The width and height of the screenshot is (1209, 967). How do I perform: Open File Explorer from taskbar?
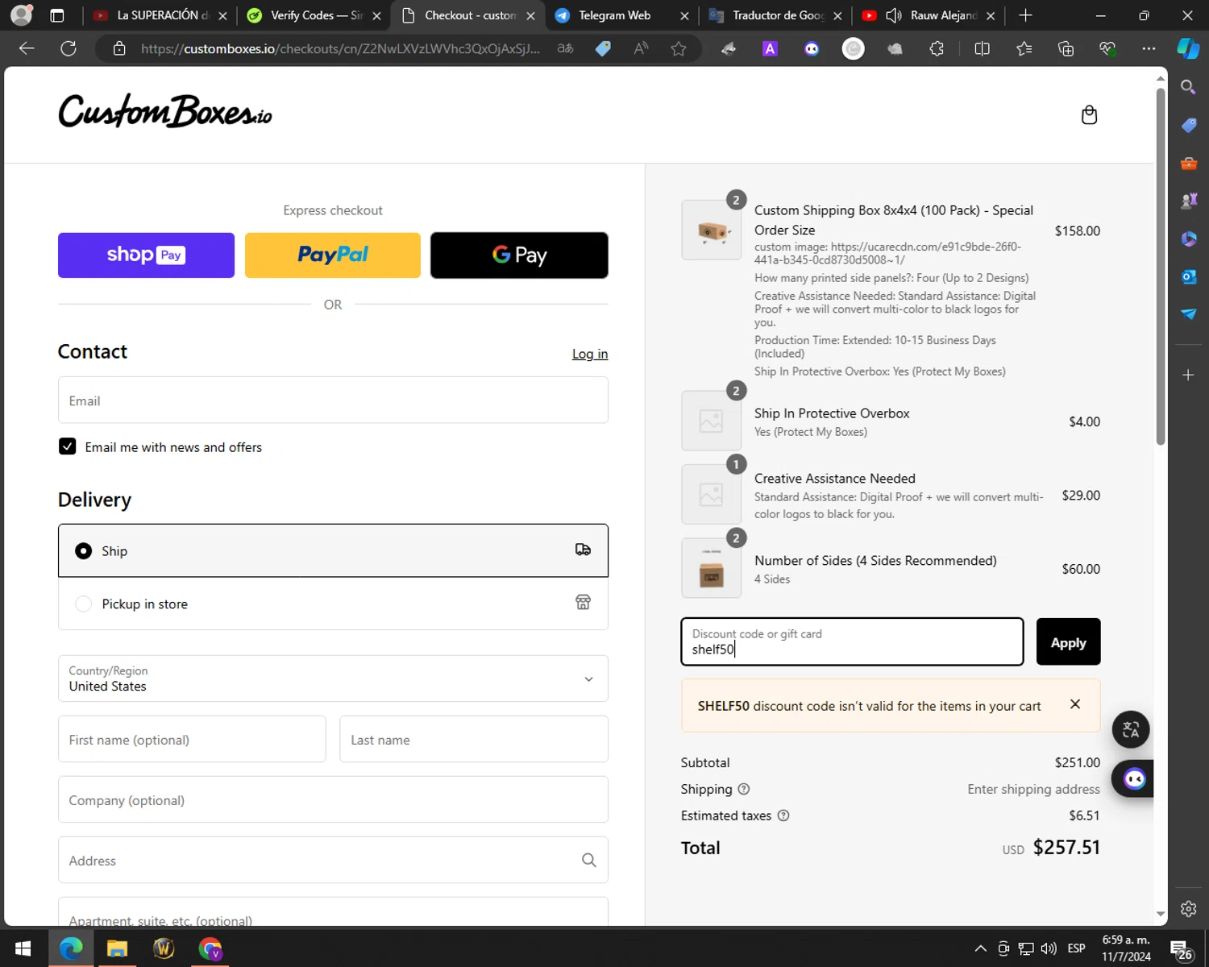[117, 948]
